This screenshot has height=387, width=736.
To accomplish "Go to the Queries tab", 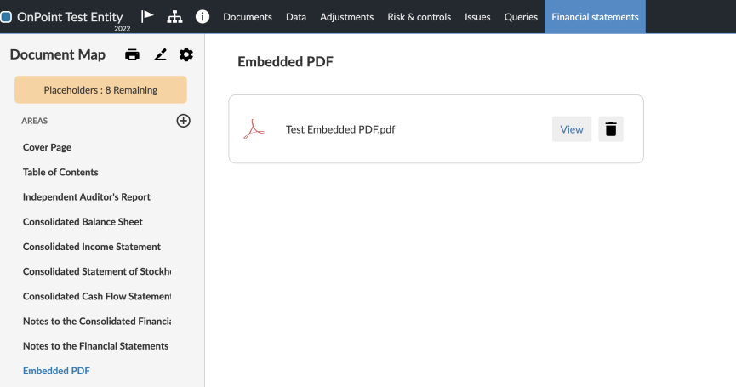I will point(521,17).
